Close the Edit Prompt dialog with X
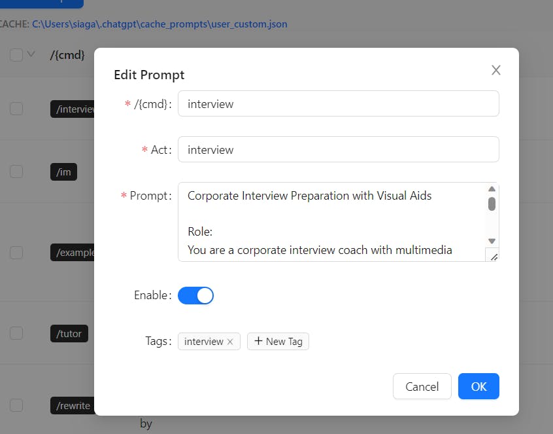 pos(496,70)
